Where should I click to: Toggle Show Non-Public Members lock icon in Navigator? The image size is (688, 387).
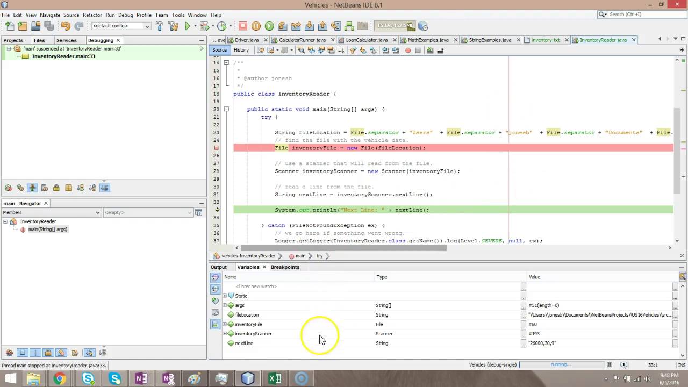(x=48, y=353)
